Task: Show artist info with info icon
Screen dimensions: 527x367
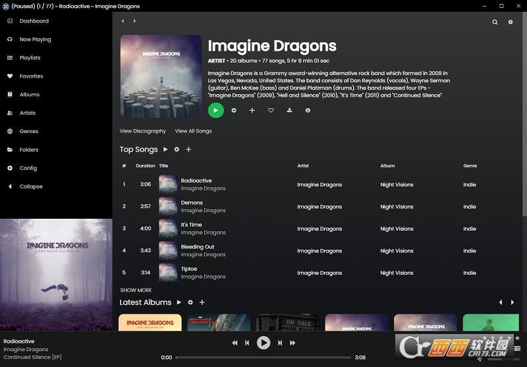Action: (308, 110)
